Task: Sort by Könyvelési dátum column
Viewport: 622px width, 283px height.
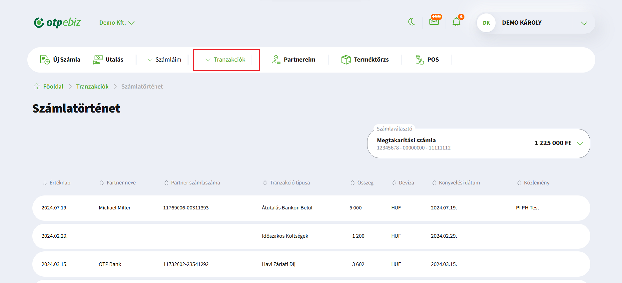Action: [x=456, y=183]
